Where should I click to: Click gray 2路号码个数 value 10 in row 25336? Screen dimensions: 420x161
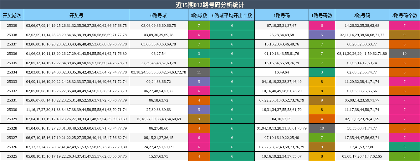click(x=404, y=54)
